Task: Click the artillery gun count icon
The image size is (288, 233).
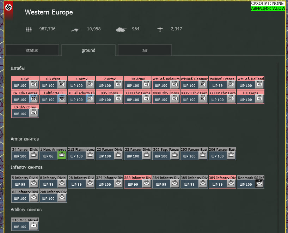Action: click(76, 30)
